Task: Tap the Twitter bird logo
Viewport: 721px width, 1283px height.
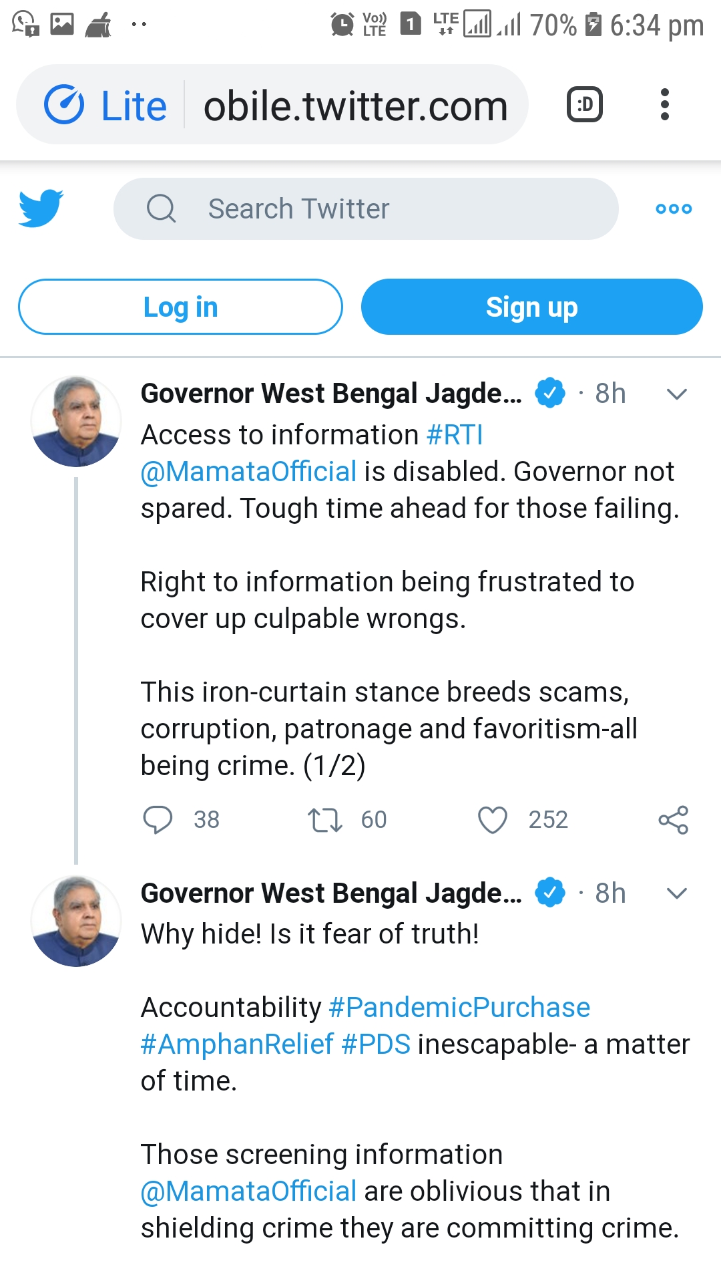Action: point(41,208)
